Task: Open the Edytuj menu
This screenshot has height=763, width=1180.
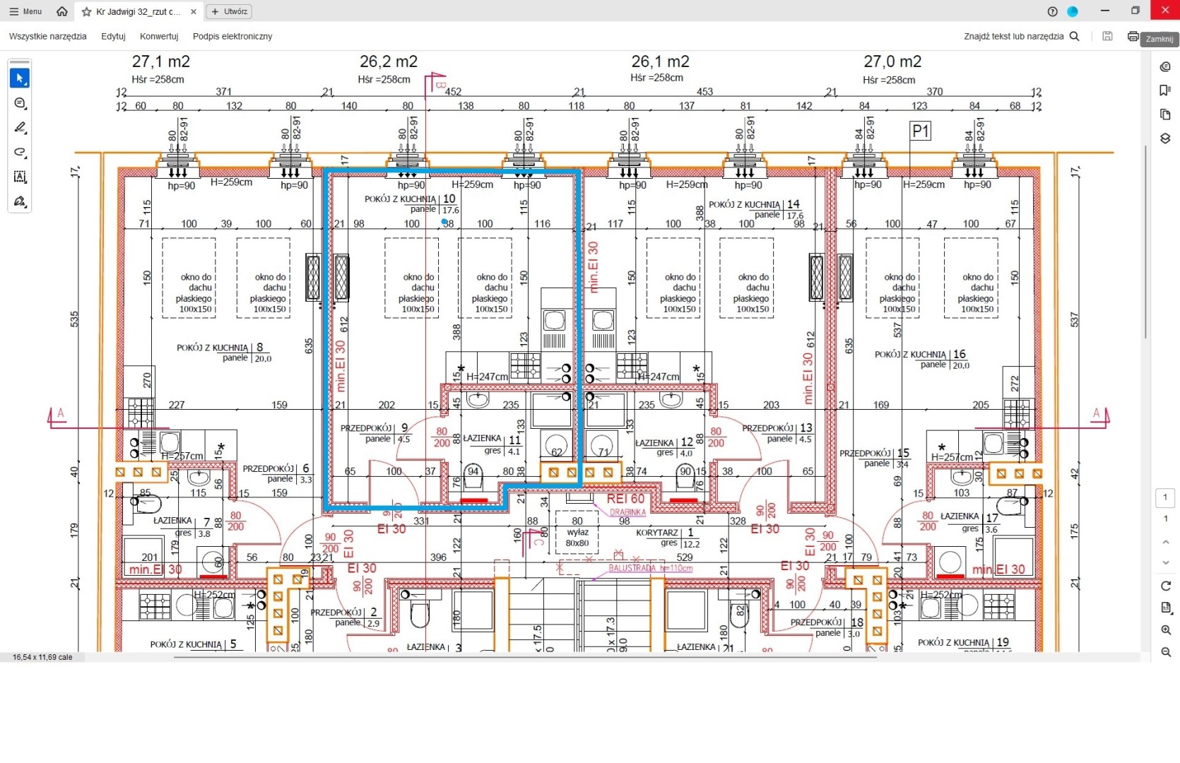Action: coord(113,36)
